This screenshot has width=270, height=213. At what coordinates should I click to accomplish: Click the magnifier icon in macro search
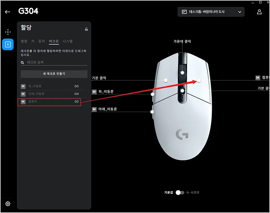pyautogui.click(x=22, y=62)
